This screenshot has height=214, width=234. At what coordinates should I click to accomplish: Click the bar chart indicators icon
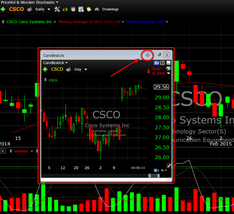coord(65,9)
